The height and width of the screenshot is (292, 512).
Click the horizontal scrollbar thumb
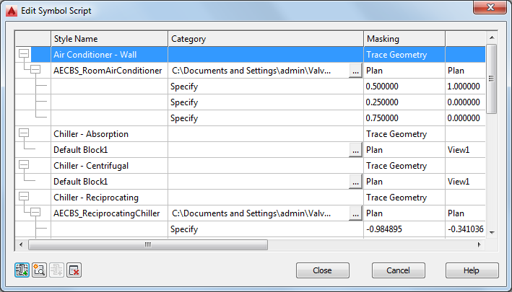147,244
